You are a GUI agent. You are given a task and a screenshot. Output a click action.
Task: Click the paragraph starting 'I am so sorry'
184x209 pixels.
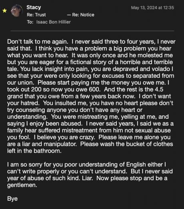90,175
